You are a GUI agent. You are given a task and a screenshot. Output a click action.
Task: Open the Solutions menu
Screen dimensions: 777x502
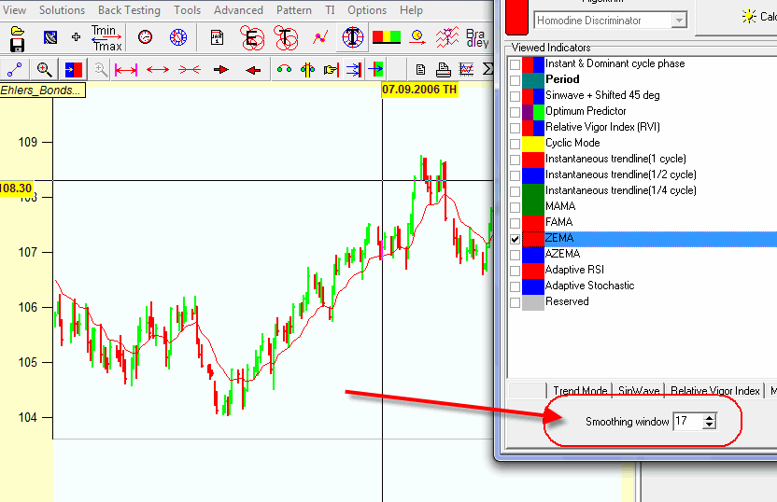point(62,10)
